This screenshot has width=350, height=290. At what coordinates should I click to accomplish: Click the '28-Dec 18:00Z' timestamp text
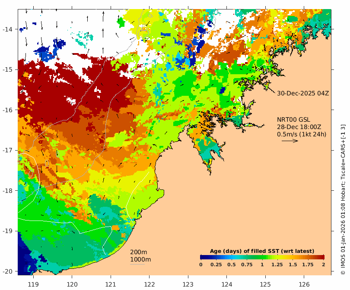click(x=299, y=127)
